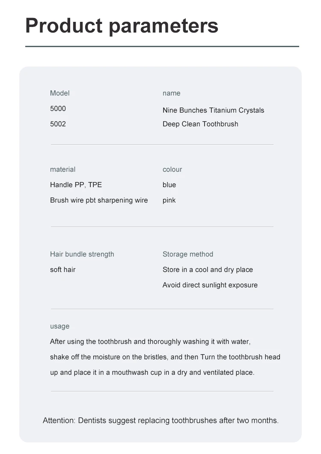This screenshot has width=321, height=454.
Task: Click the "Storage method" label
Action: click(187, 254)
